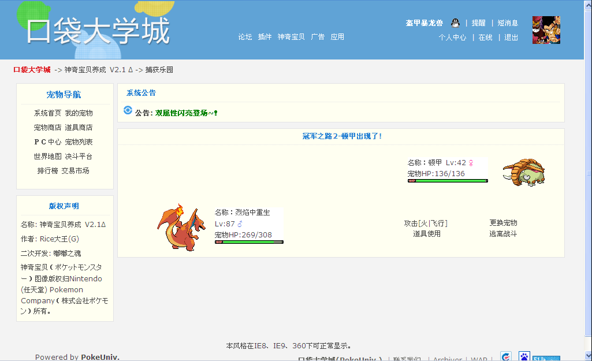Image resolution: width=592 pixels, height=361 pixels.
Task: Open the user avatar image
Action: click(x=546, y=30)
